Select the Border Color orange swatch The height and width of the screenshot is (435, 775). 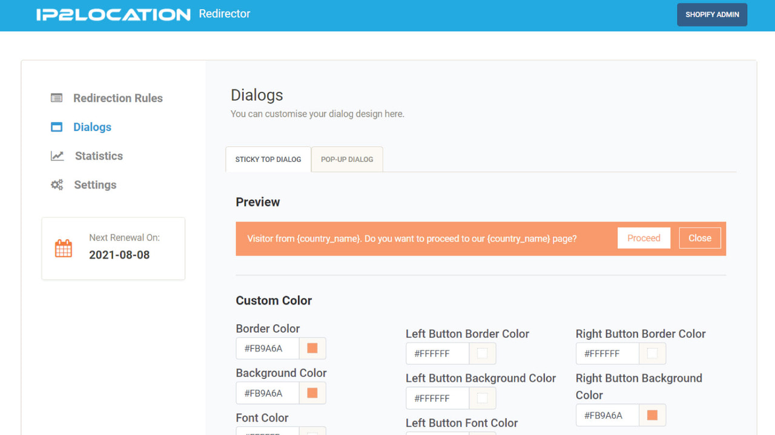(x=312, y=348)
